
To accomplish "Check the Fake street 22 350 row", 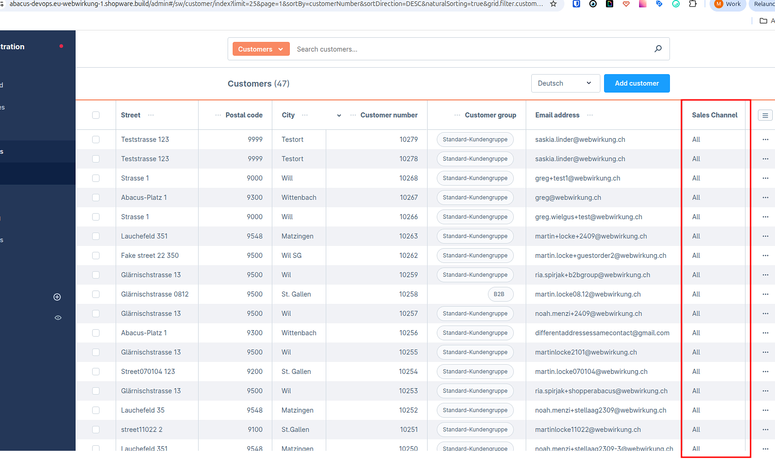I will [96, 256].
